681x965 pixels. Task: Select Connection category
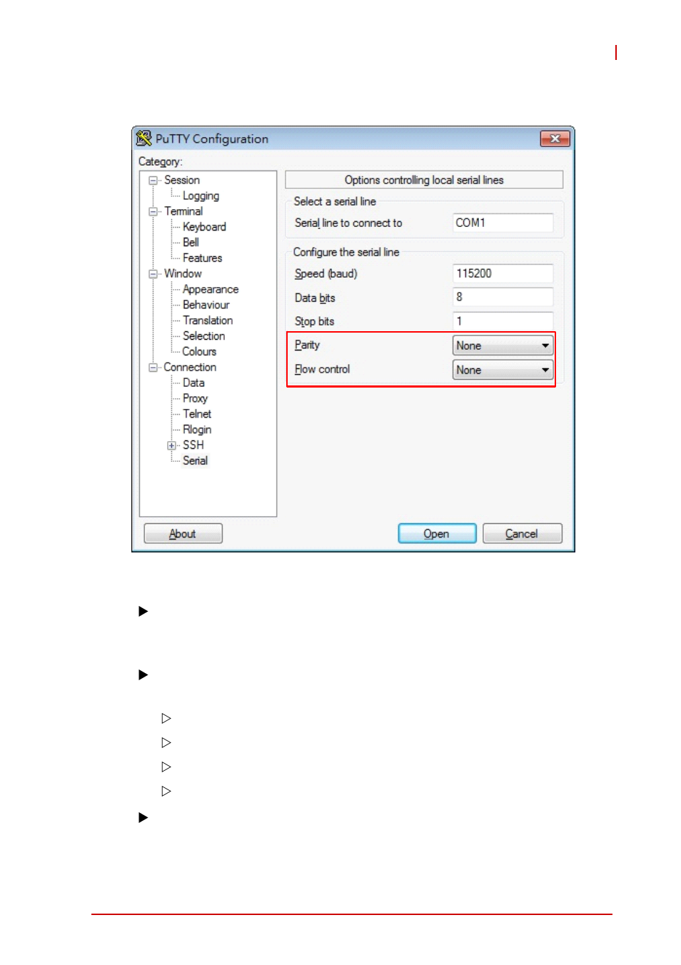click(190, 368)
